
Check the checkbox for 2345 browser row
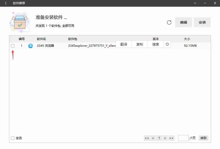[13, 46]
